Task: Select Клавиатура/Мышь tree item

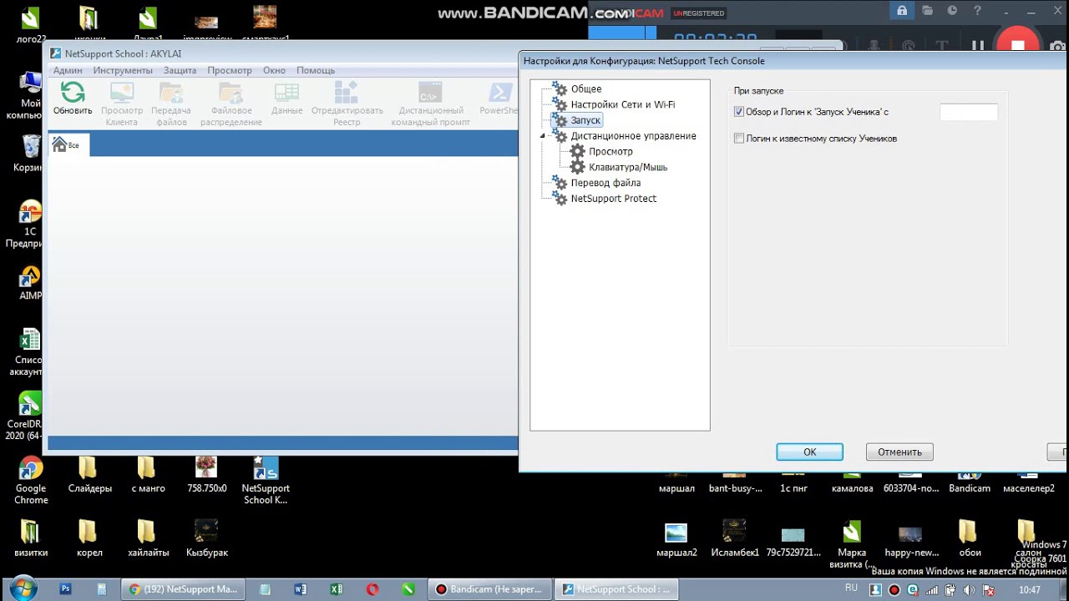Action: pyautogui.click(x=628, y=168)
